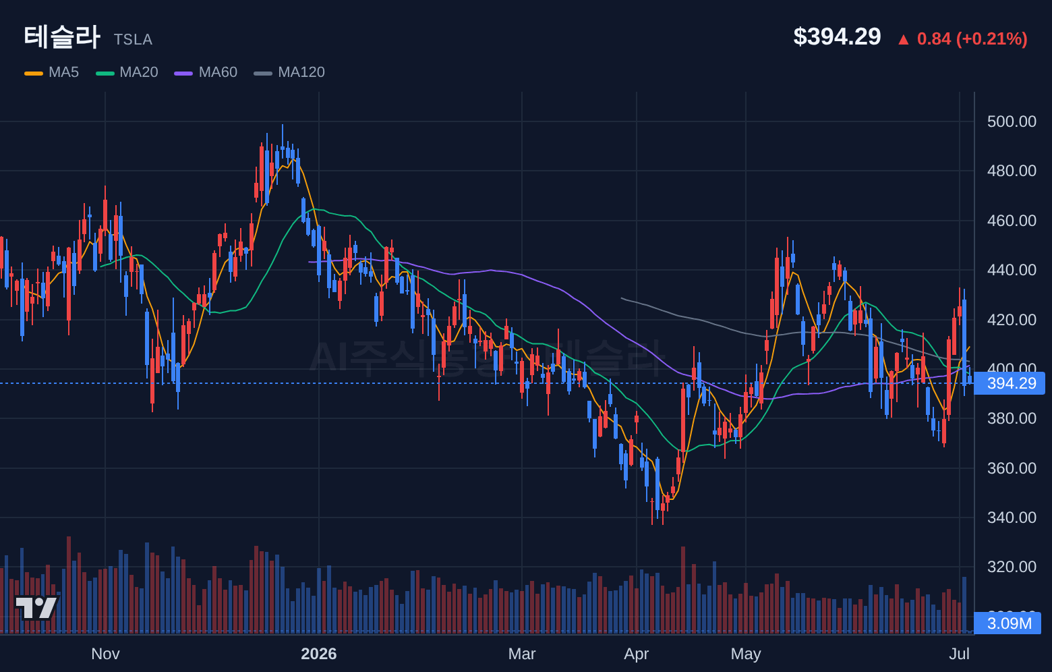Click the 440.00 price axis label
Viewport: 1052px width, 672px height.
[1012, 270]
